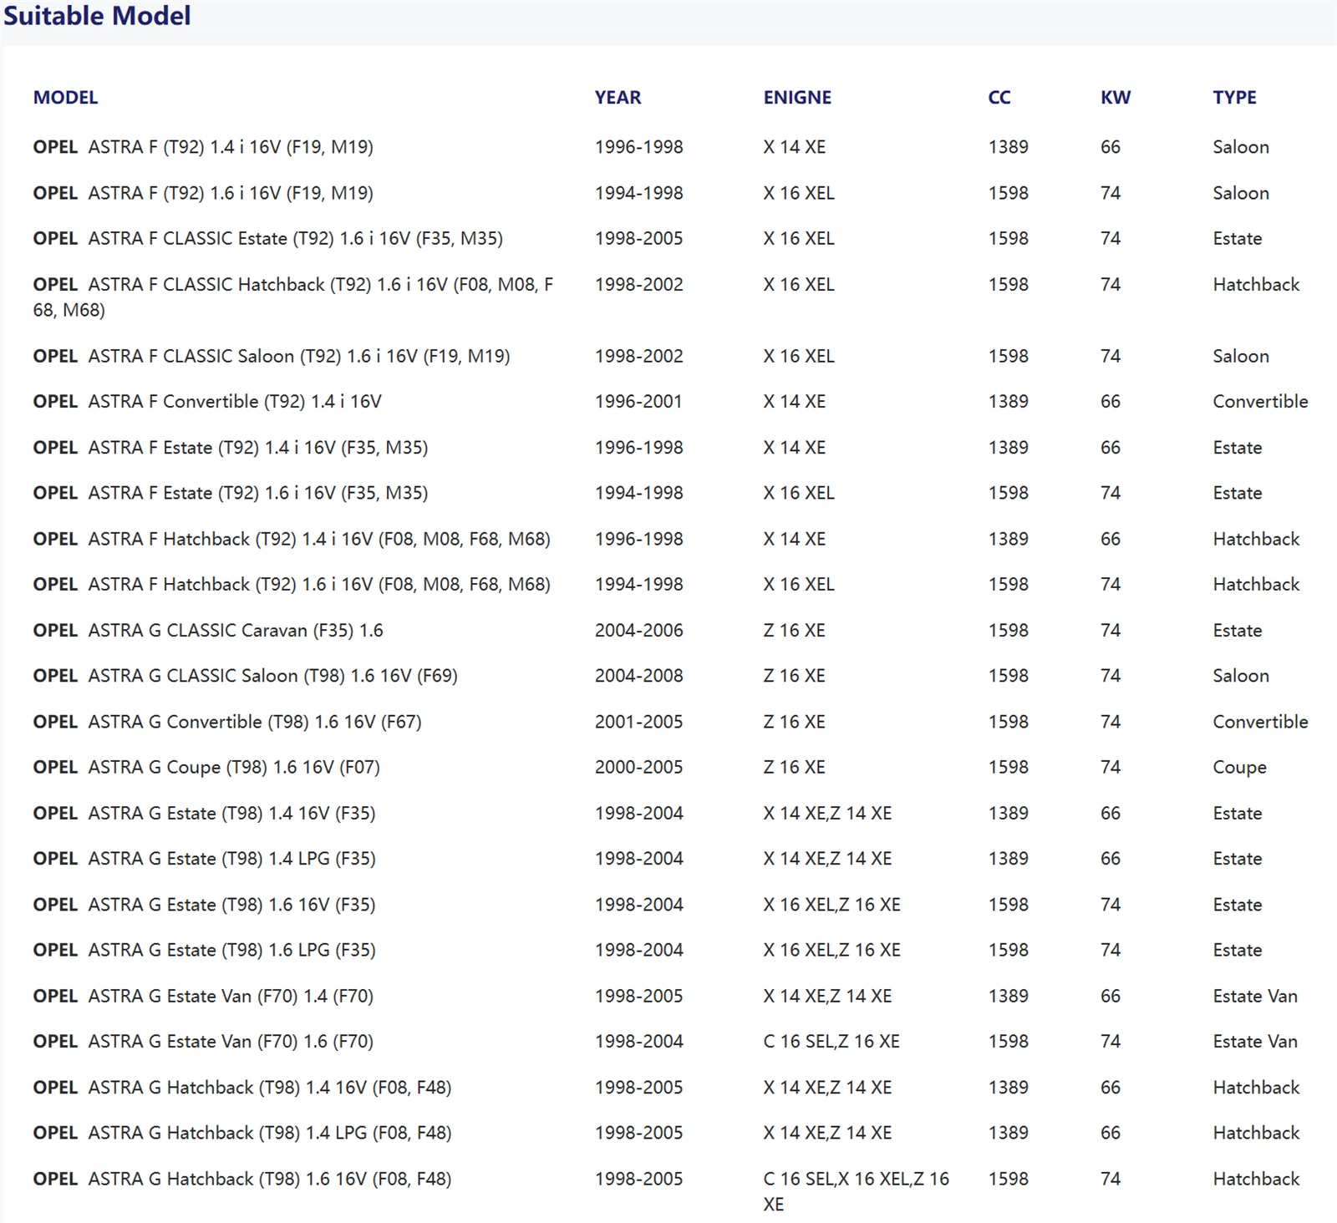Screen dimensions: 1337x1223
Task: Click ASTRA G Estate (T98) 1.4 LPG model
Action: pos(205,858)
